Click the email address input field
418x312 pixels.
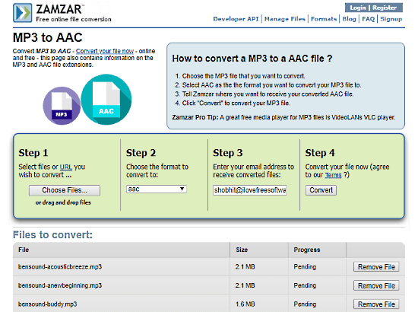point(250,190)
